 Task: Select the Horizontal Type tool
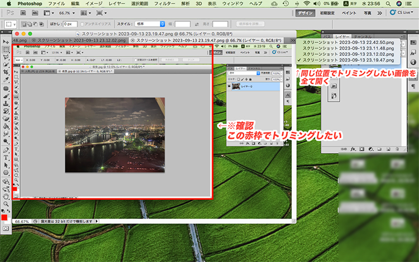6,158
